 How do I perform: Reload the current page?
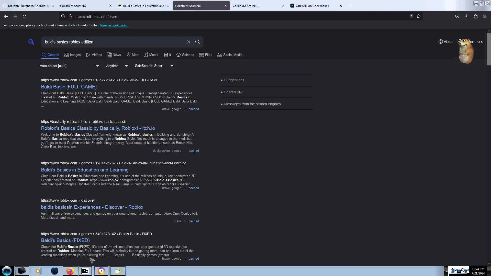[25, 17]
